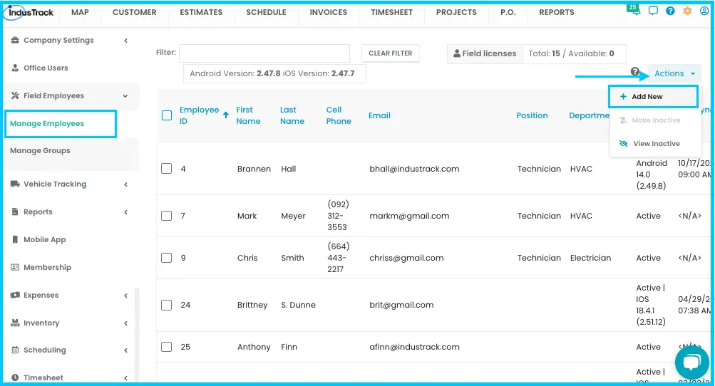The width and height of the screenshot is (715, 386).
Task: Open the top REPORTS tab
Action: (x=556, y=12)
